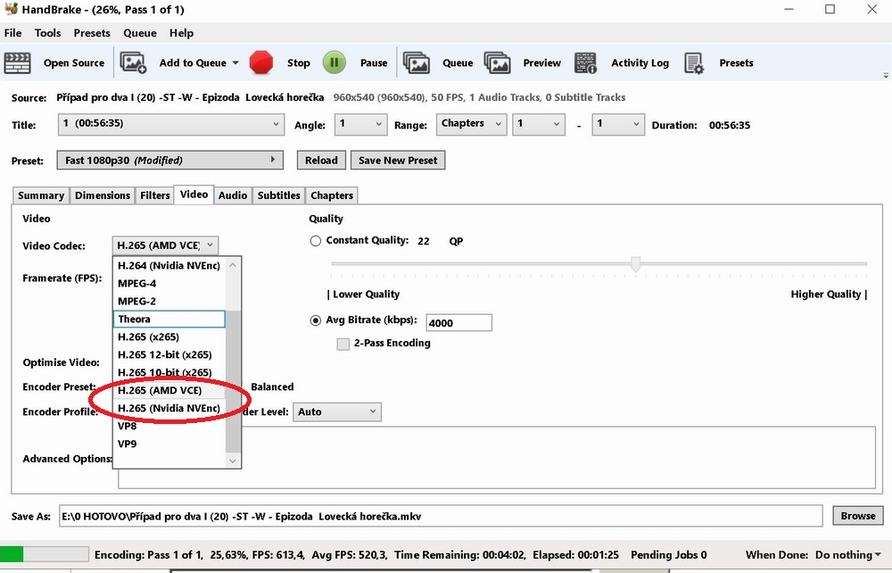Select H.265 10-bit (x265) option
The width and height of the screenshot is (892, 573).
pos(169,373)
